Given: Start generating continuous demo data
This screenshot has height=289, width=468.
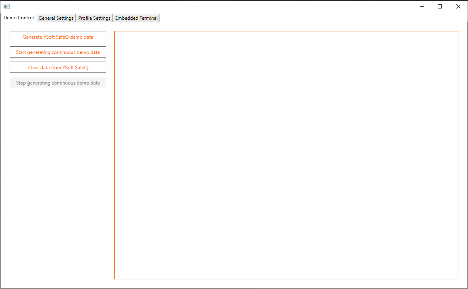Looking at the screenshot, I should point(58,52).
